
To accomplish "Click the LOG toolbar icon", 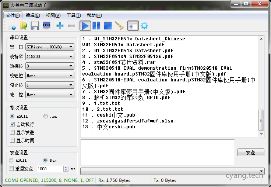I will 46,25.
